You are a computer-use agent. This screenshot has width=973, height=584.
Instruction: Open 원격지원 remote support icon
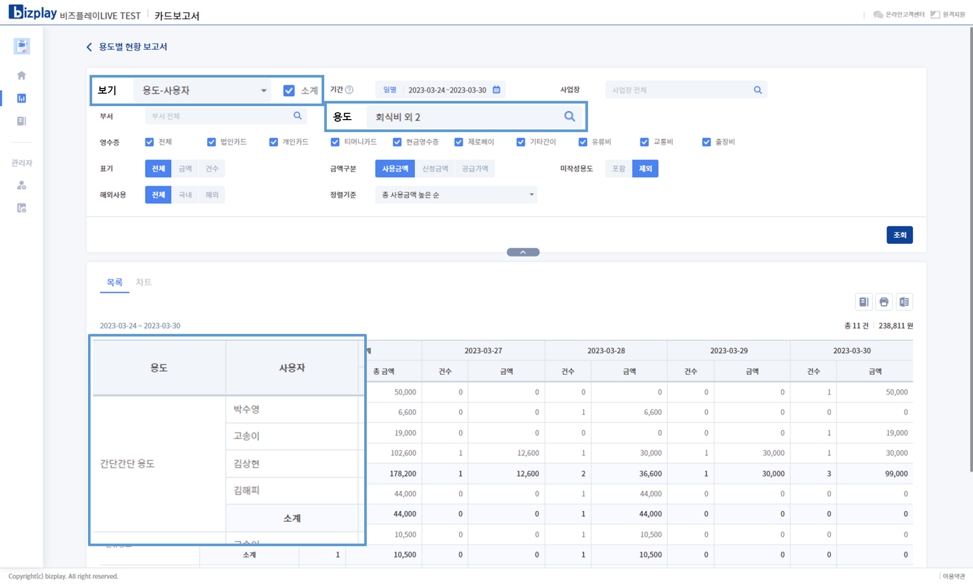click(935, 15)
